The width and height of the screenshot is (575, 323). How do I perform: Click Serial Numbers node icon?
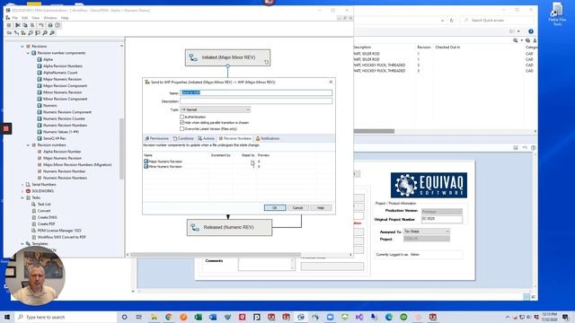(28, 185)
